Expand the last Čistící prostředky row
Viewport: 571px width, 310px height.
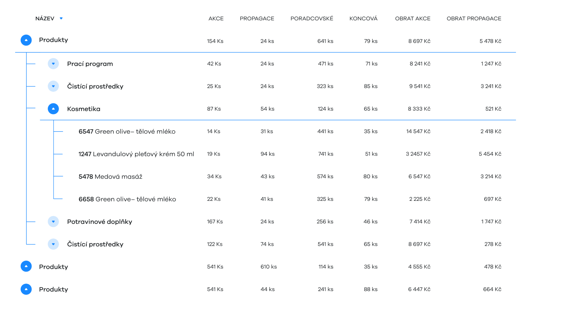click(x=53, y=244)
